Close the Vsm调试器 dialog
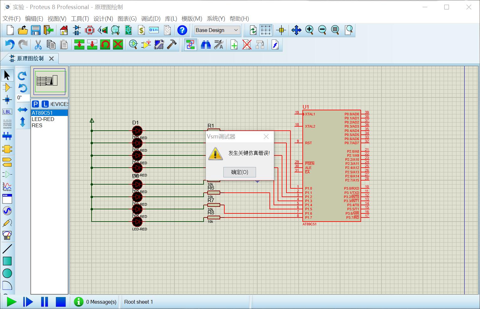 pyautogui.click(x=266, y=137)
